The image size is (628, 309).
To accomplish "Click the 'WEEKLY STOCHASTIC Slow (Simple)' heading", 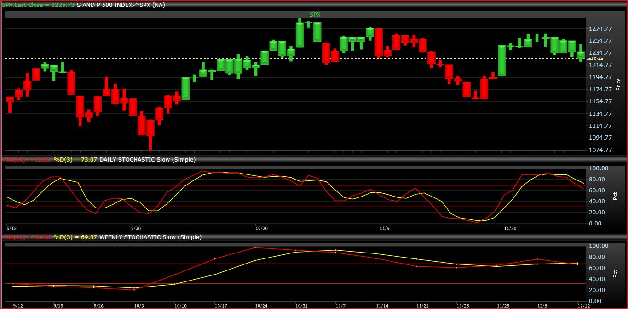I will click(x=150, y=237).
